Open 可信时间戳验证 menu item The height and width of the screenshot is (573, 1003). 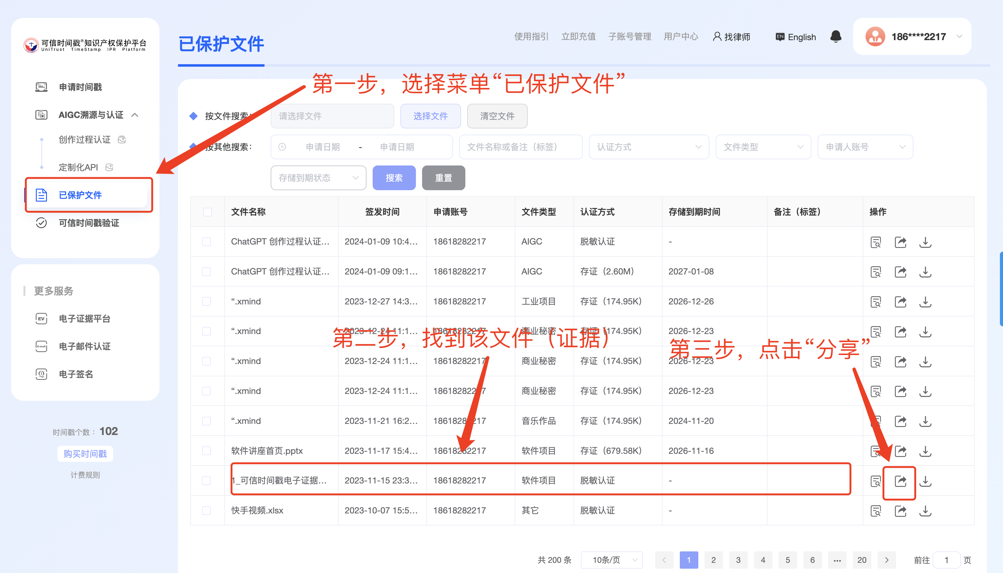[89, 223]
